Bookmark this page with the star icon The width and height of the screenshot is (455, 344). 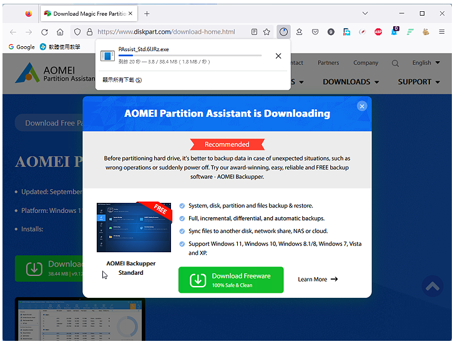coord(267,32)
